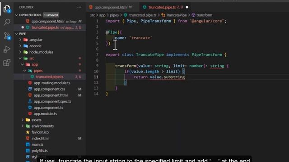Image resolution: width=289 pixels, height=162 pixels.
Task: Collapse the PIPE project section
Action: (x=17, y=34)
